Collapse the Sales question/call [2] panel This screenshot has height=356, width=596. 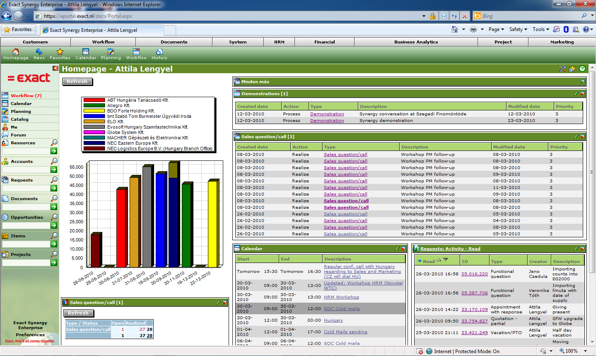(x=582, y=137)
